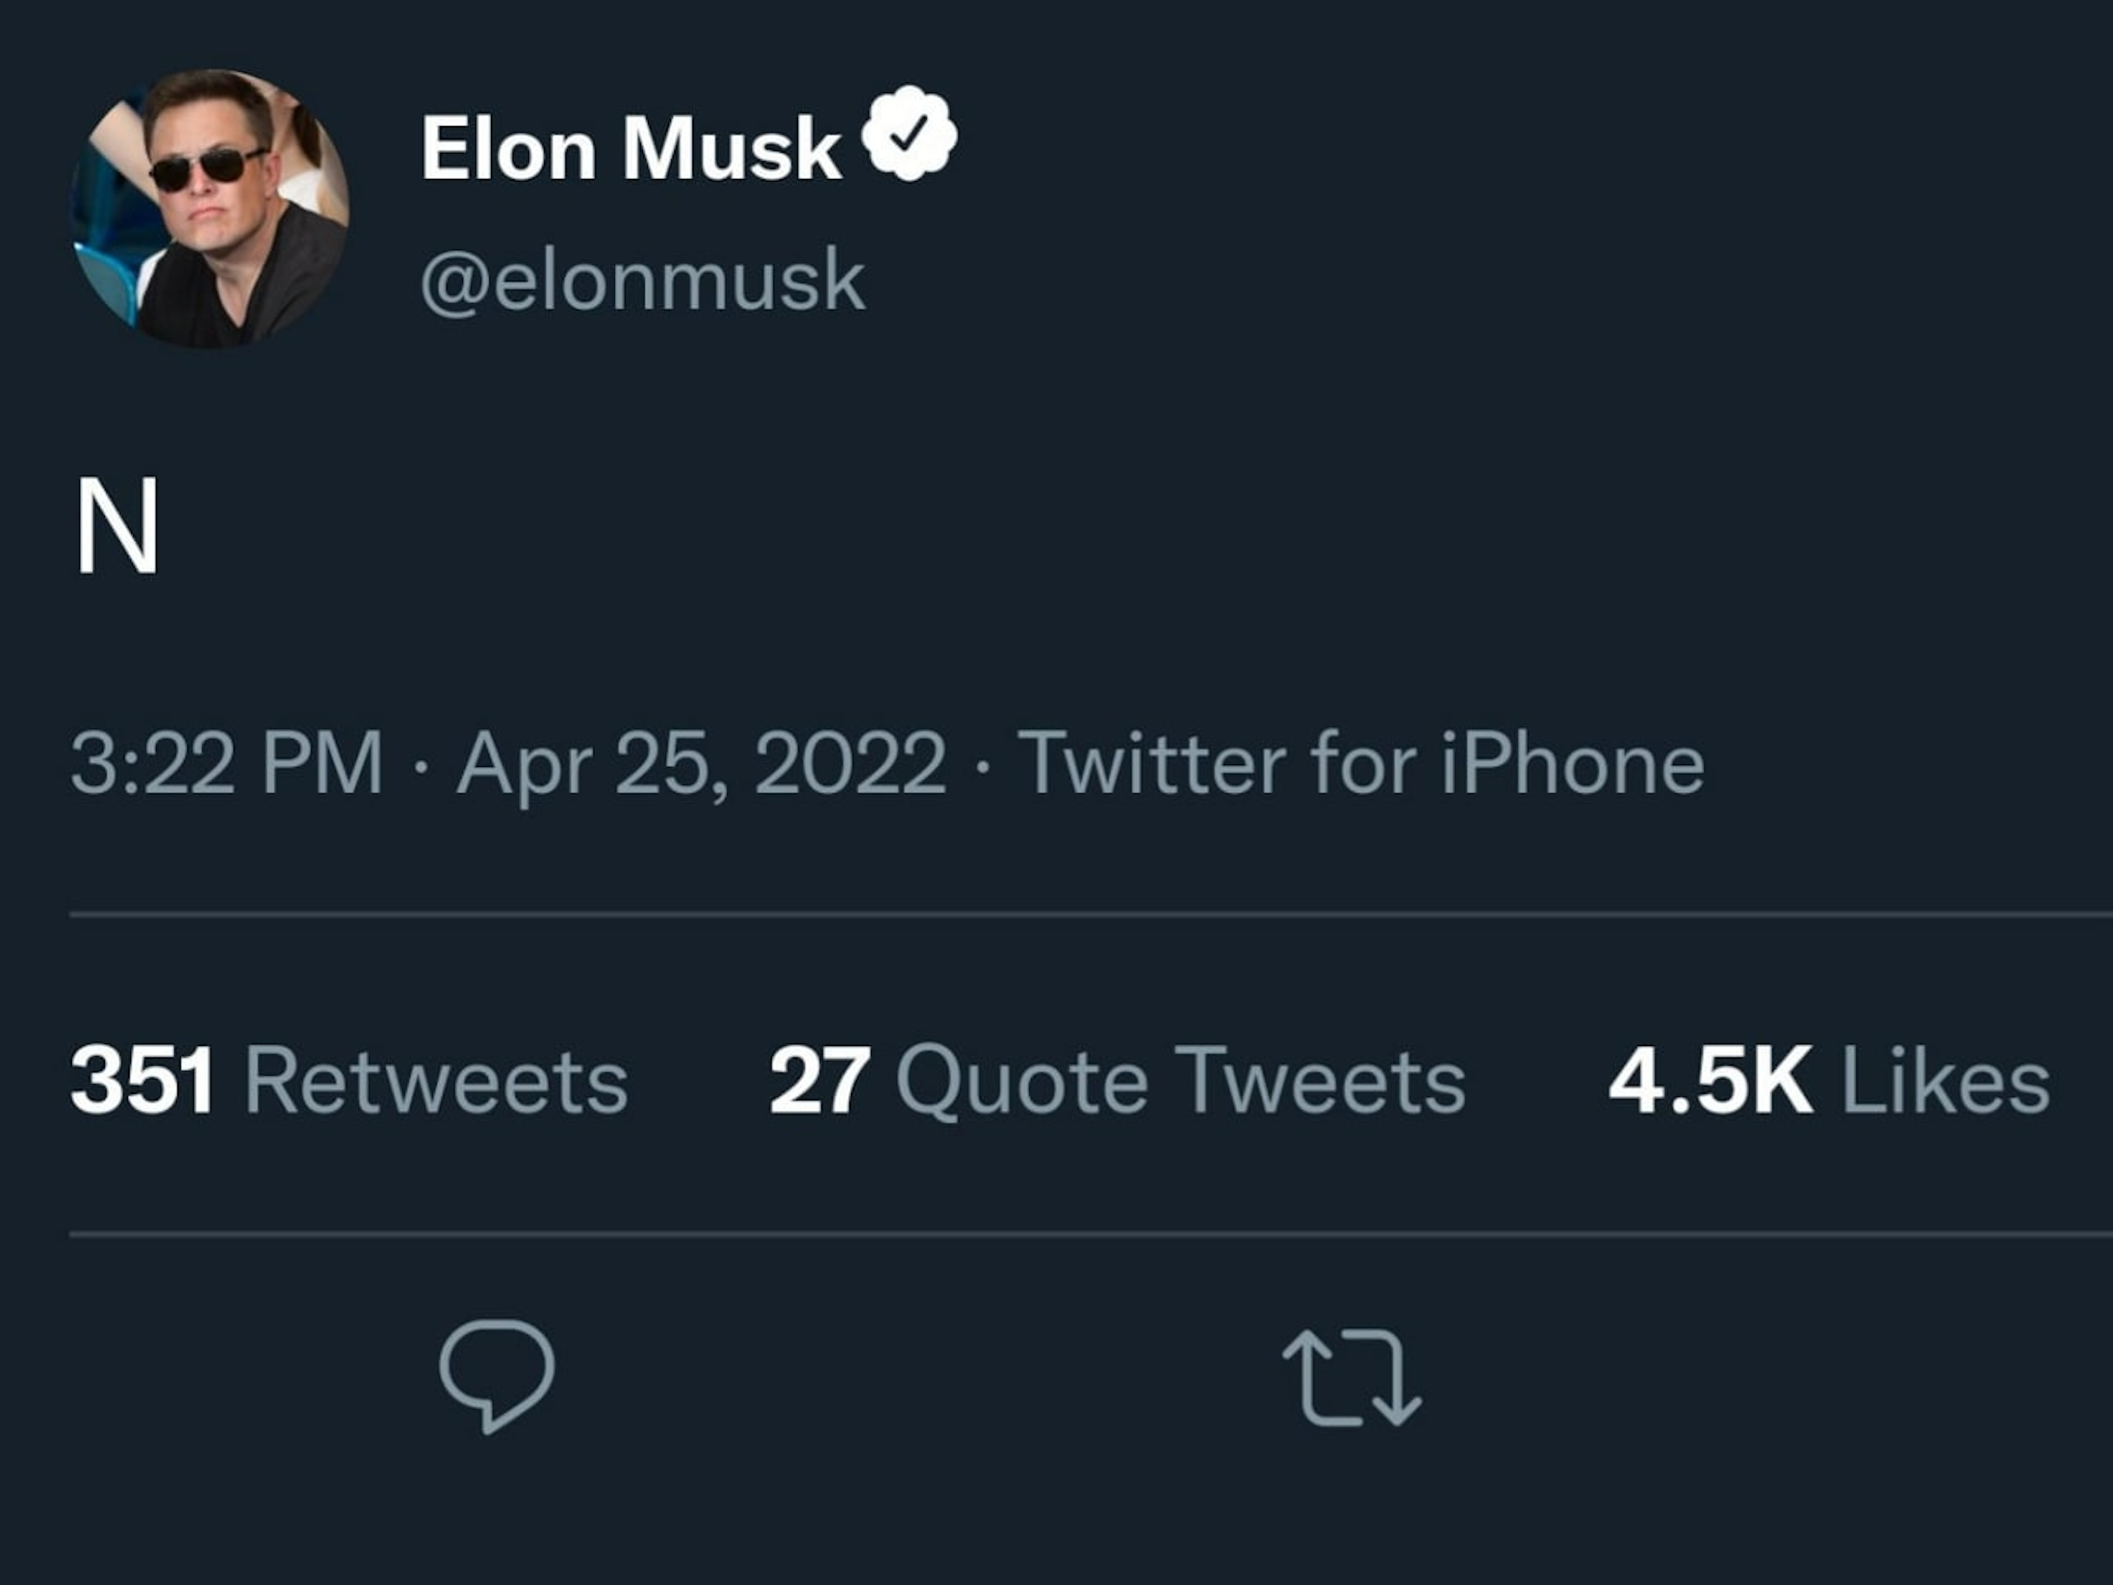Click the reply speech bubble icon
The height and width of the screenshot is (1585, 2113).
[x=496, y=1374]
